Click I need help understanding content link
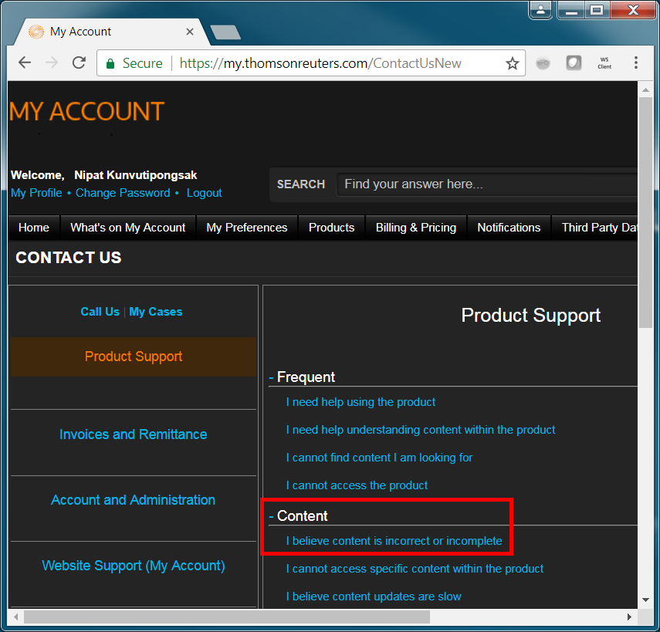Viewport: 660px width, 632px height. coord(421,430)
